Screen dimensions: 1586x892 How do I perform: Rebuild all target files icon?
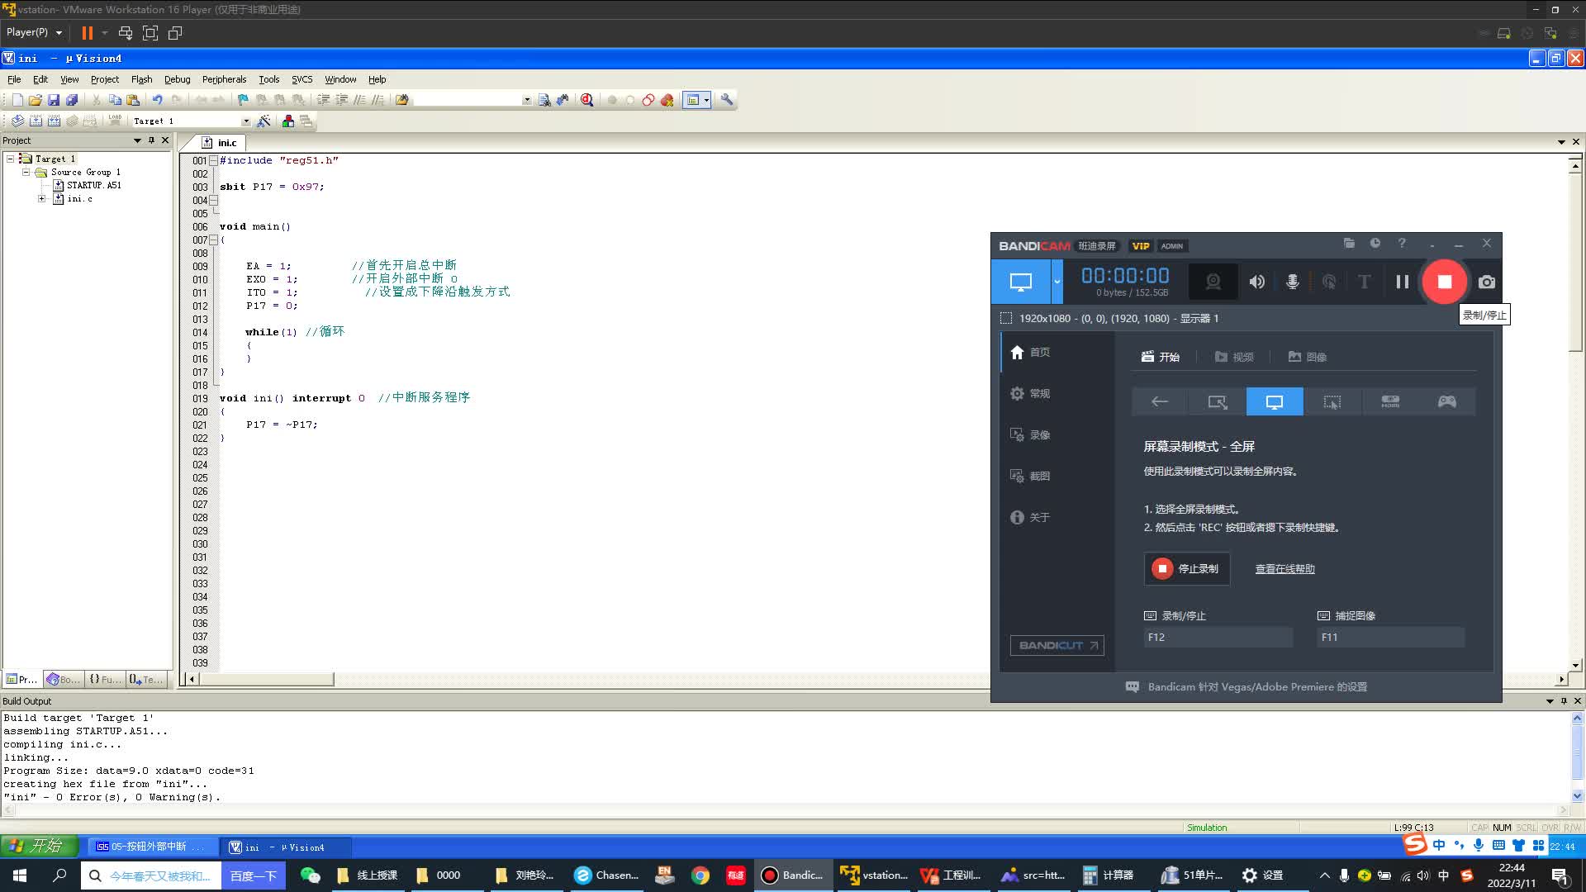(x=54, y=121)
